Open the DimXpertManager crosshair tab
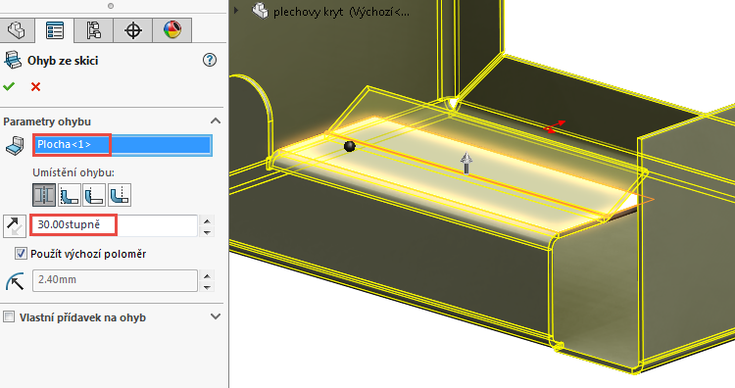 click(x=133, y=30)
